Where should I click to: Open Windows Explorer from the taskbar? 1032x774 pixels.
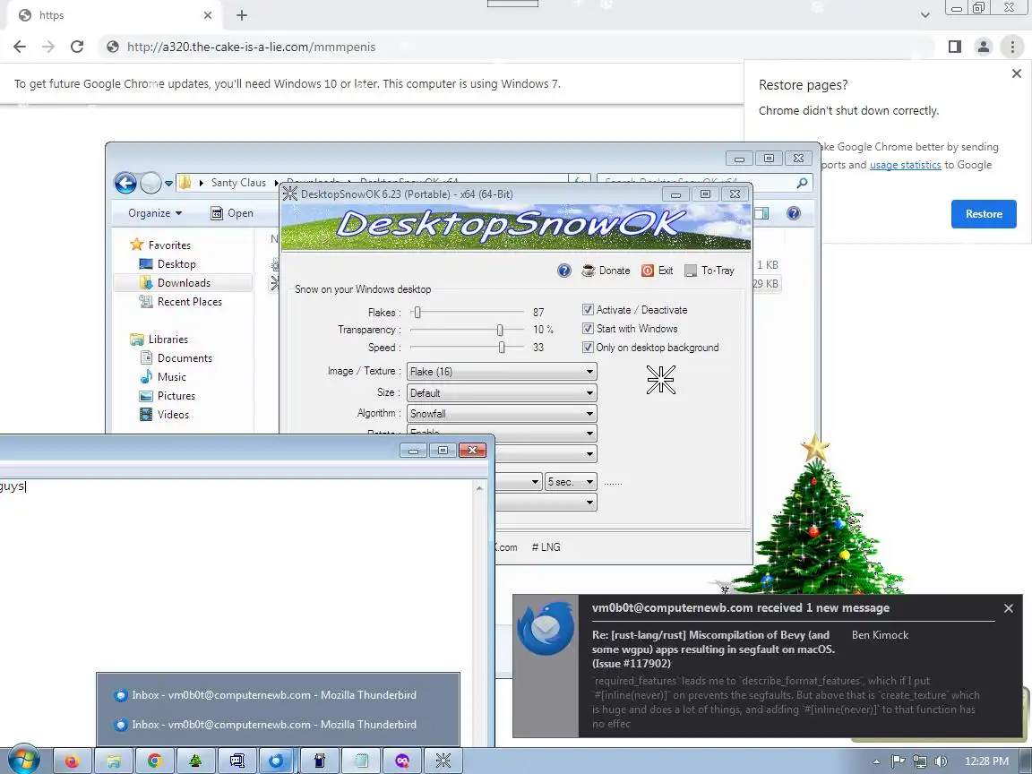pos(114,761)
